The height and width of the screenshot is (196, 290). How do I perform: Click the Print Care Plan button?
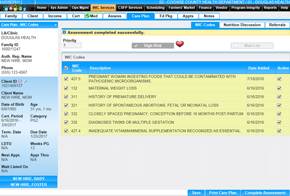tap(222, 193)
